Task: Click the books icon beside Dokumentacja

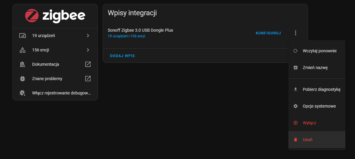Action: pos(23,64)
